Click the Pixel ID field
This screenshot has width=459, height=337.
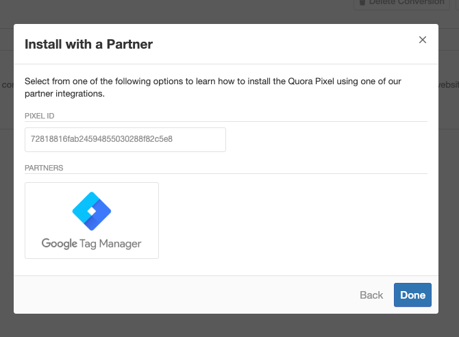point(125,140)
